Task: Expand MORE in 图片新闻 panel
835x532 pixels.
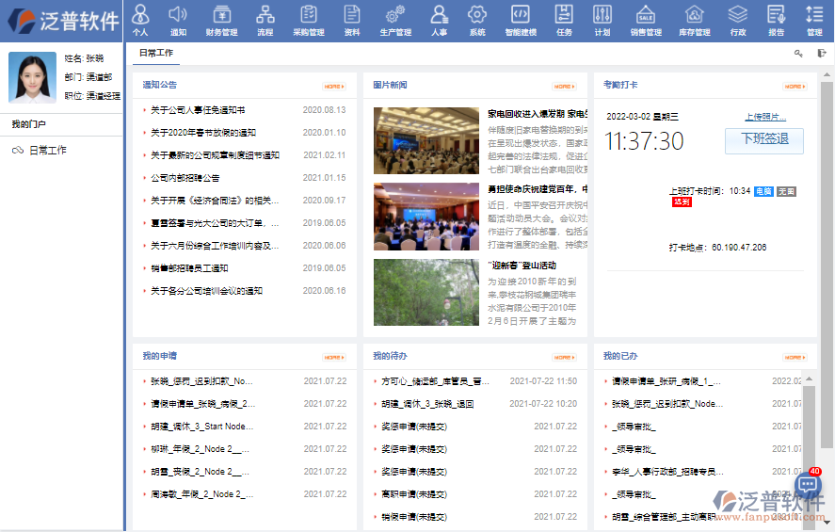Action: [564, 86]
